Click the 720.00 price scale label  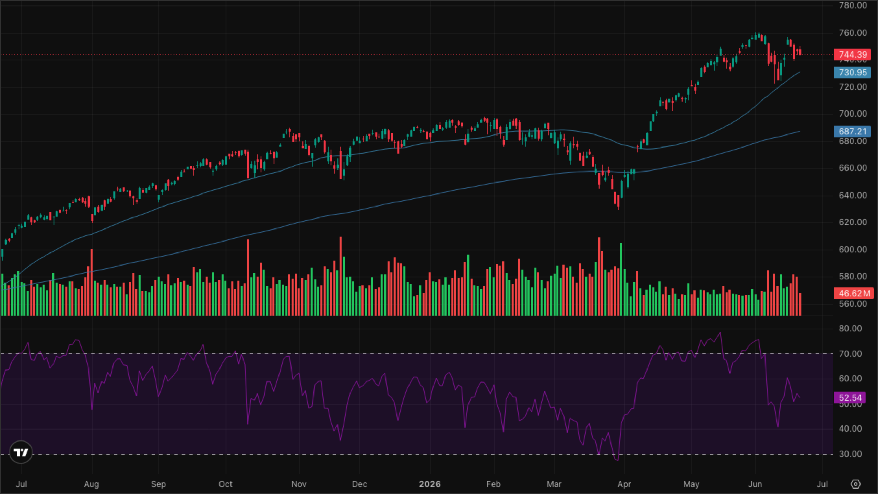pyautogui.click(x=853, y=87)
